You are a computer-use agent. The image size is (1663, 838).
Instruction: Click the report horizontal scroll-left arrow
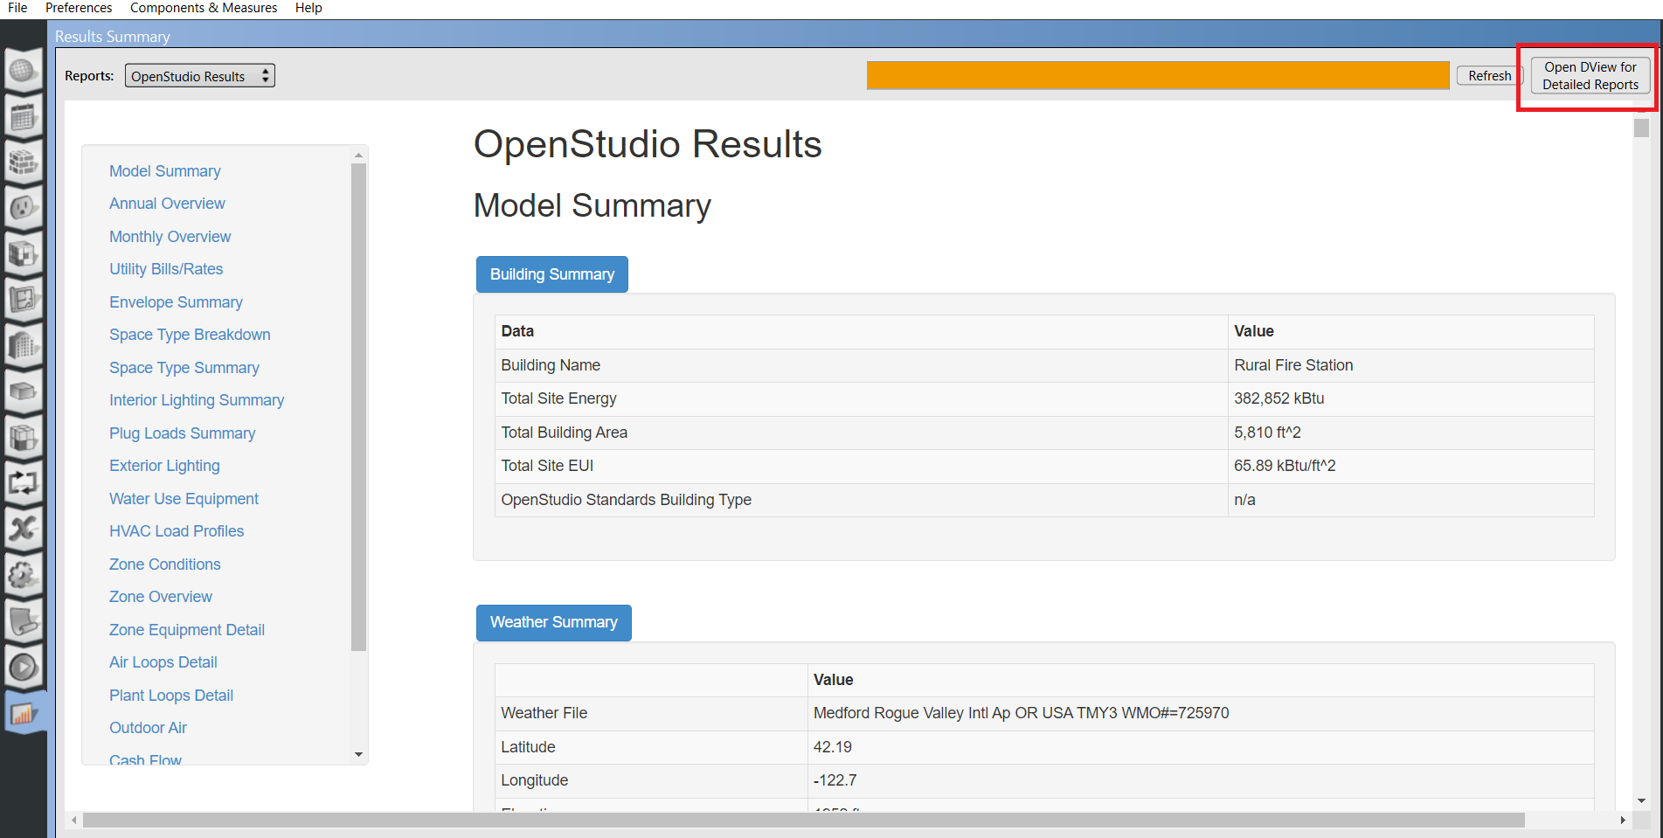pos(74,821)
